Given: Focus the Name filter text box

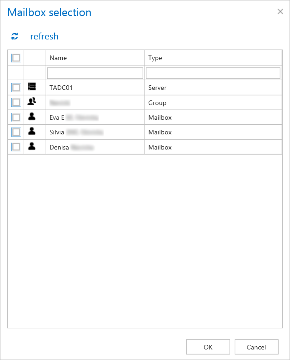Looking at the screenshot, I should click(x=95, y=73).
